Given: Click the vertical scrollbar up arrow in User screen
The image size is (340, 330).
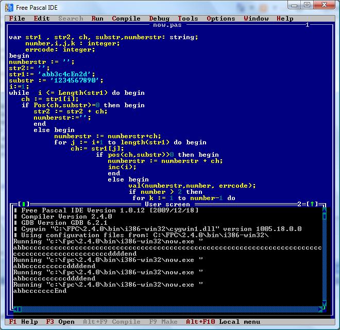Looking at the screenshot, I should coord(325,209).
